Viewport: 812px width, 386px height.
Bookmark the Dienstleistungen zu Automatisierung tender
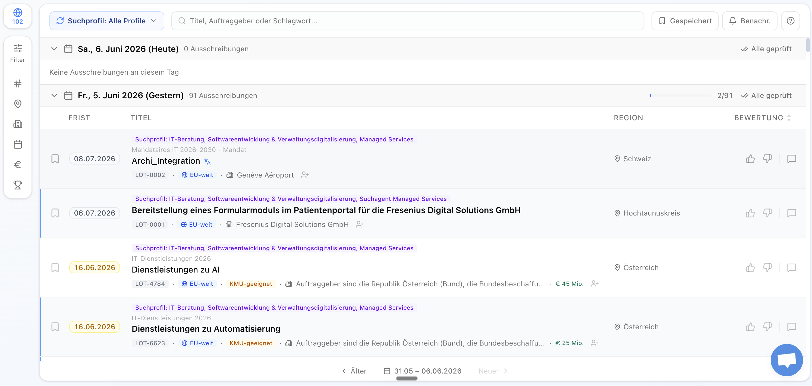point(55,327)
